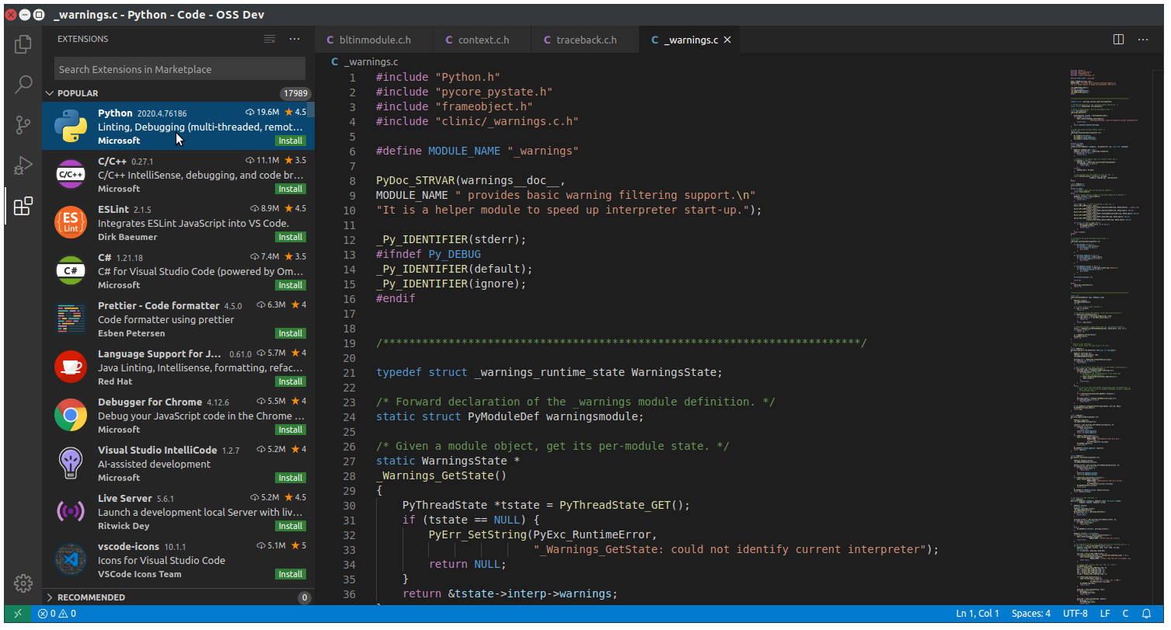This screenshot has height=630, width=1171.
Task: Install Prettier - Code formatter
Action: 291,333
